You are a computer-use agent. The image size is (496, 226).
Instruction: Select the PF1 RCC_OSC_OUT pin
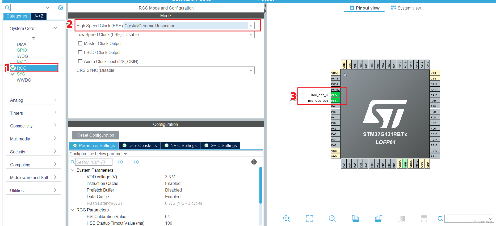(335, 101)
